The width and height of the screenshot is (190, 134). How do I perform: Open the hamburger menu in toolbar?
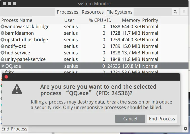[x=184, y=12]
